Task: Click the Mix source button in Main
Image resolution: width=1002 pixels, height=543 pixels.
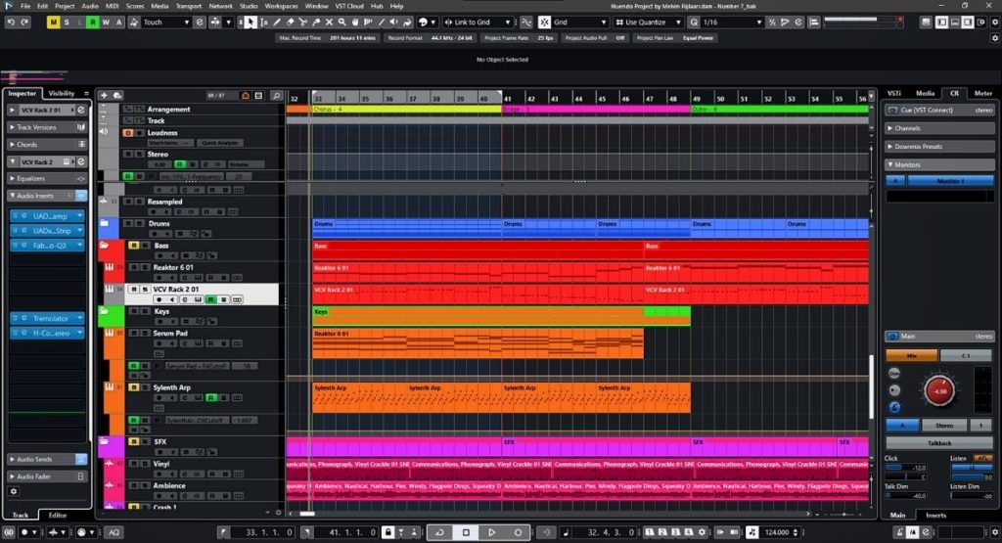Action: pyautogui.click(x=911, y=355)
